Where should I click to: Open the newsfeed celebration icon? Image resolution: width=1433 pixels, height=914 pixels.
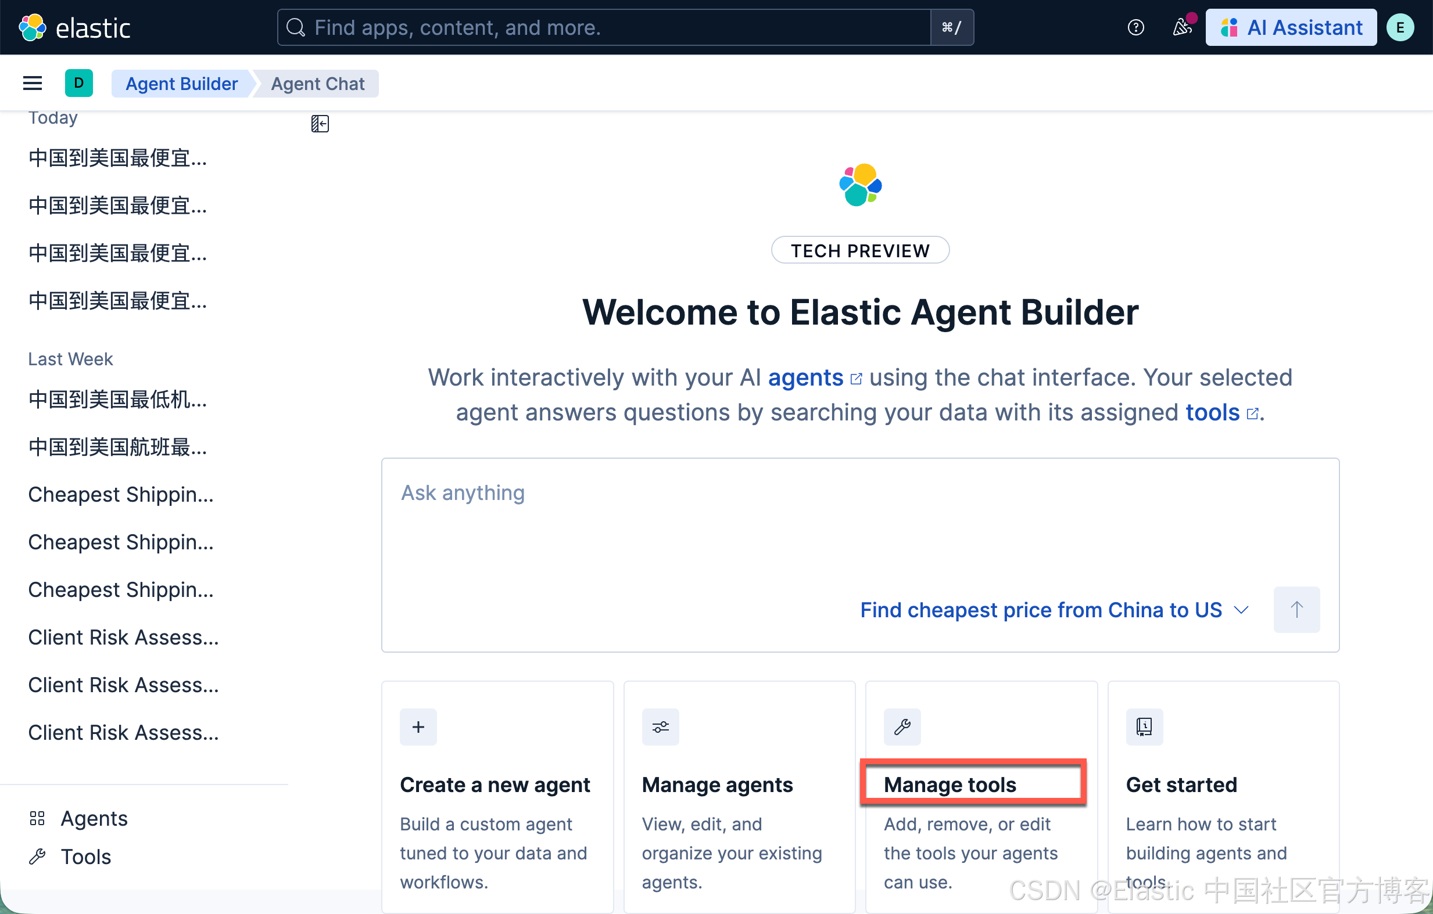[x=1182, y=27]
